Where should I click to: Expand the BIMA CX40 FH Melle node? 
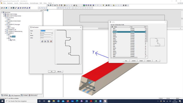pyautogui.click(x=3, y=14)
